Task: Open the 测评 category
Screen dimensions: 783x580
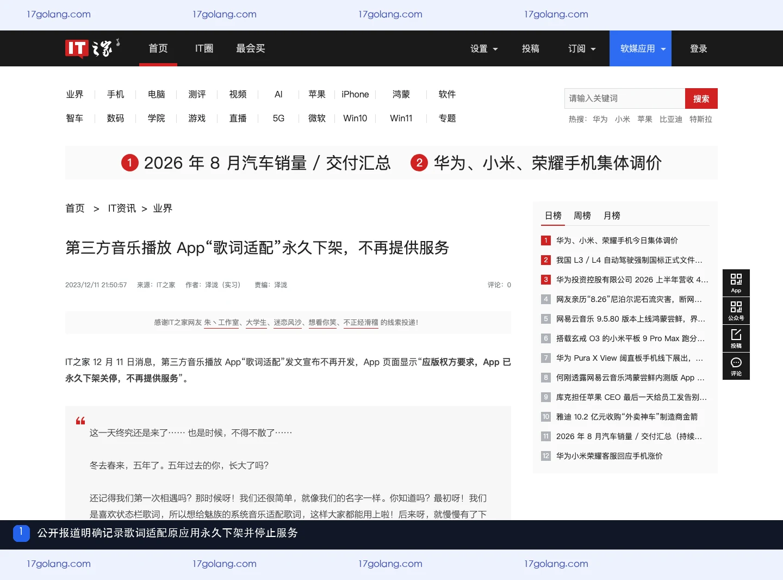Action: click(197, 94)
